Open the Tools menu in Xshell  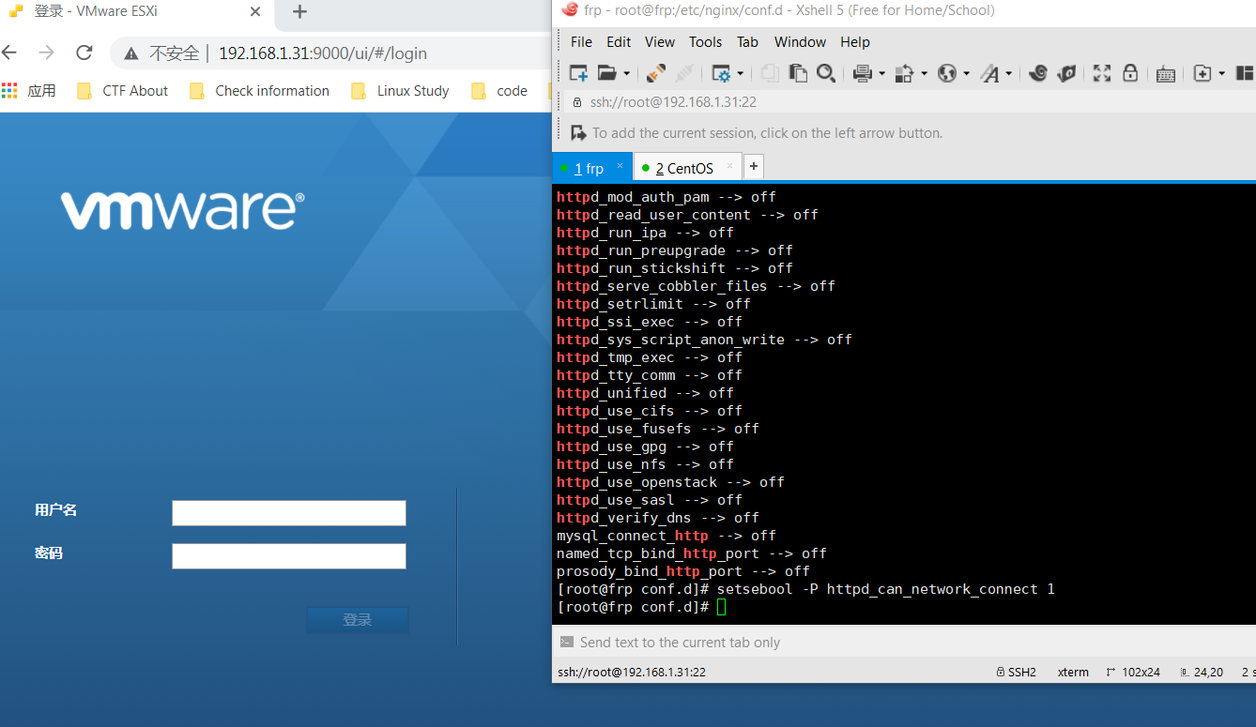coord(705,41)
